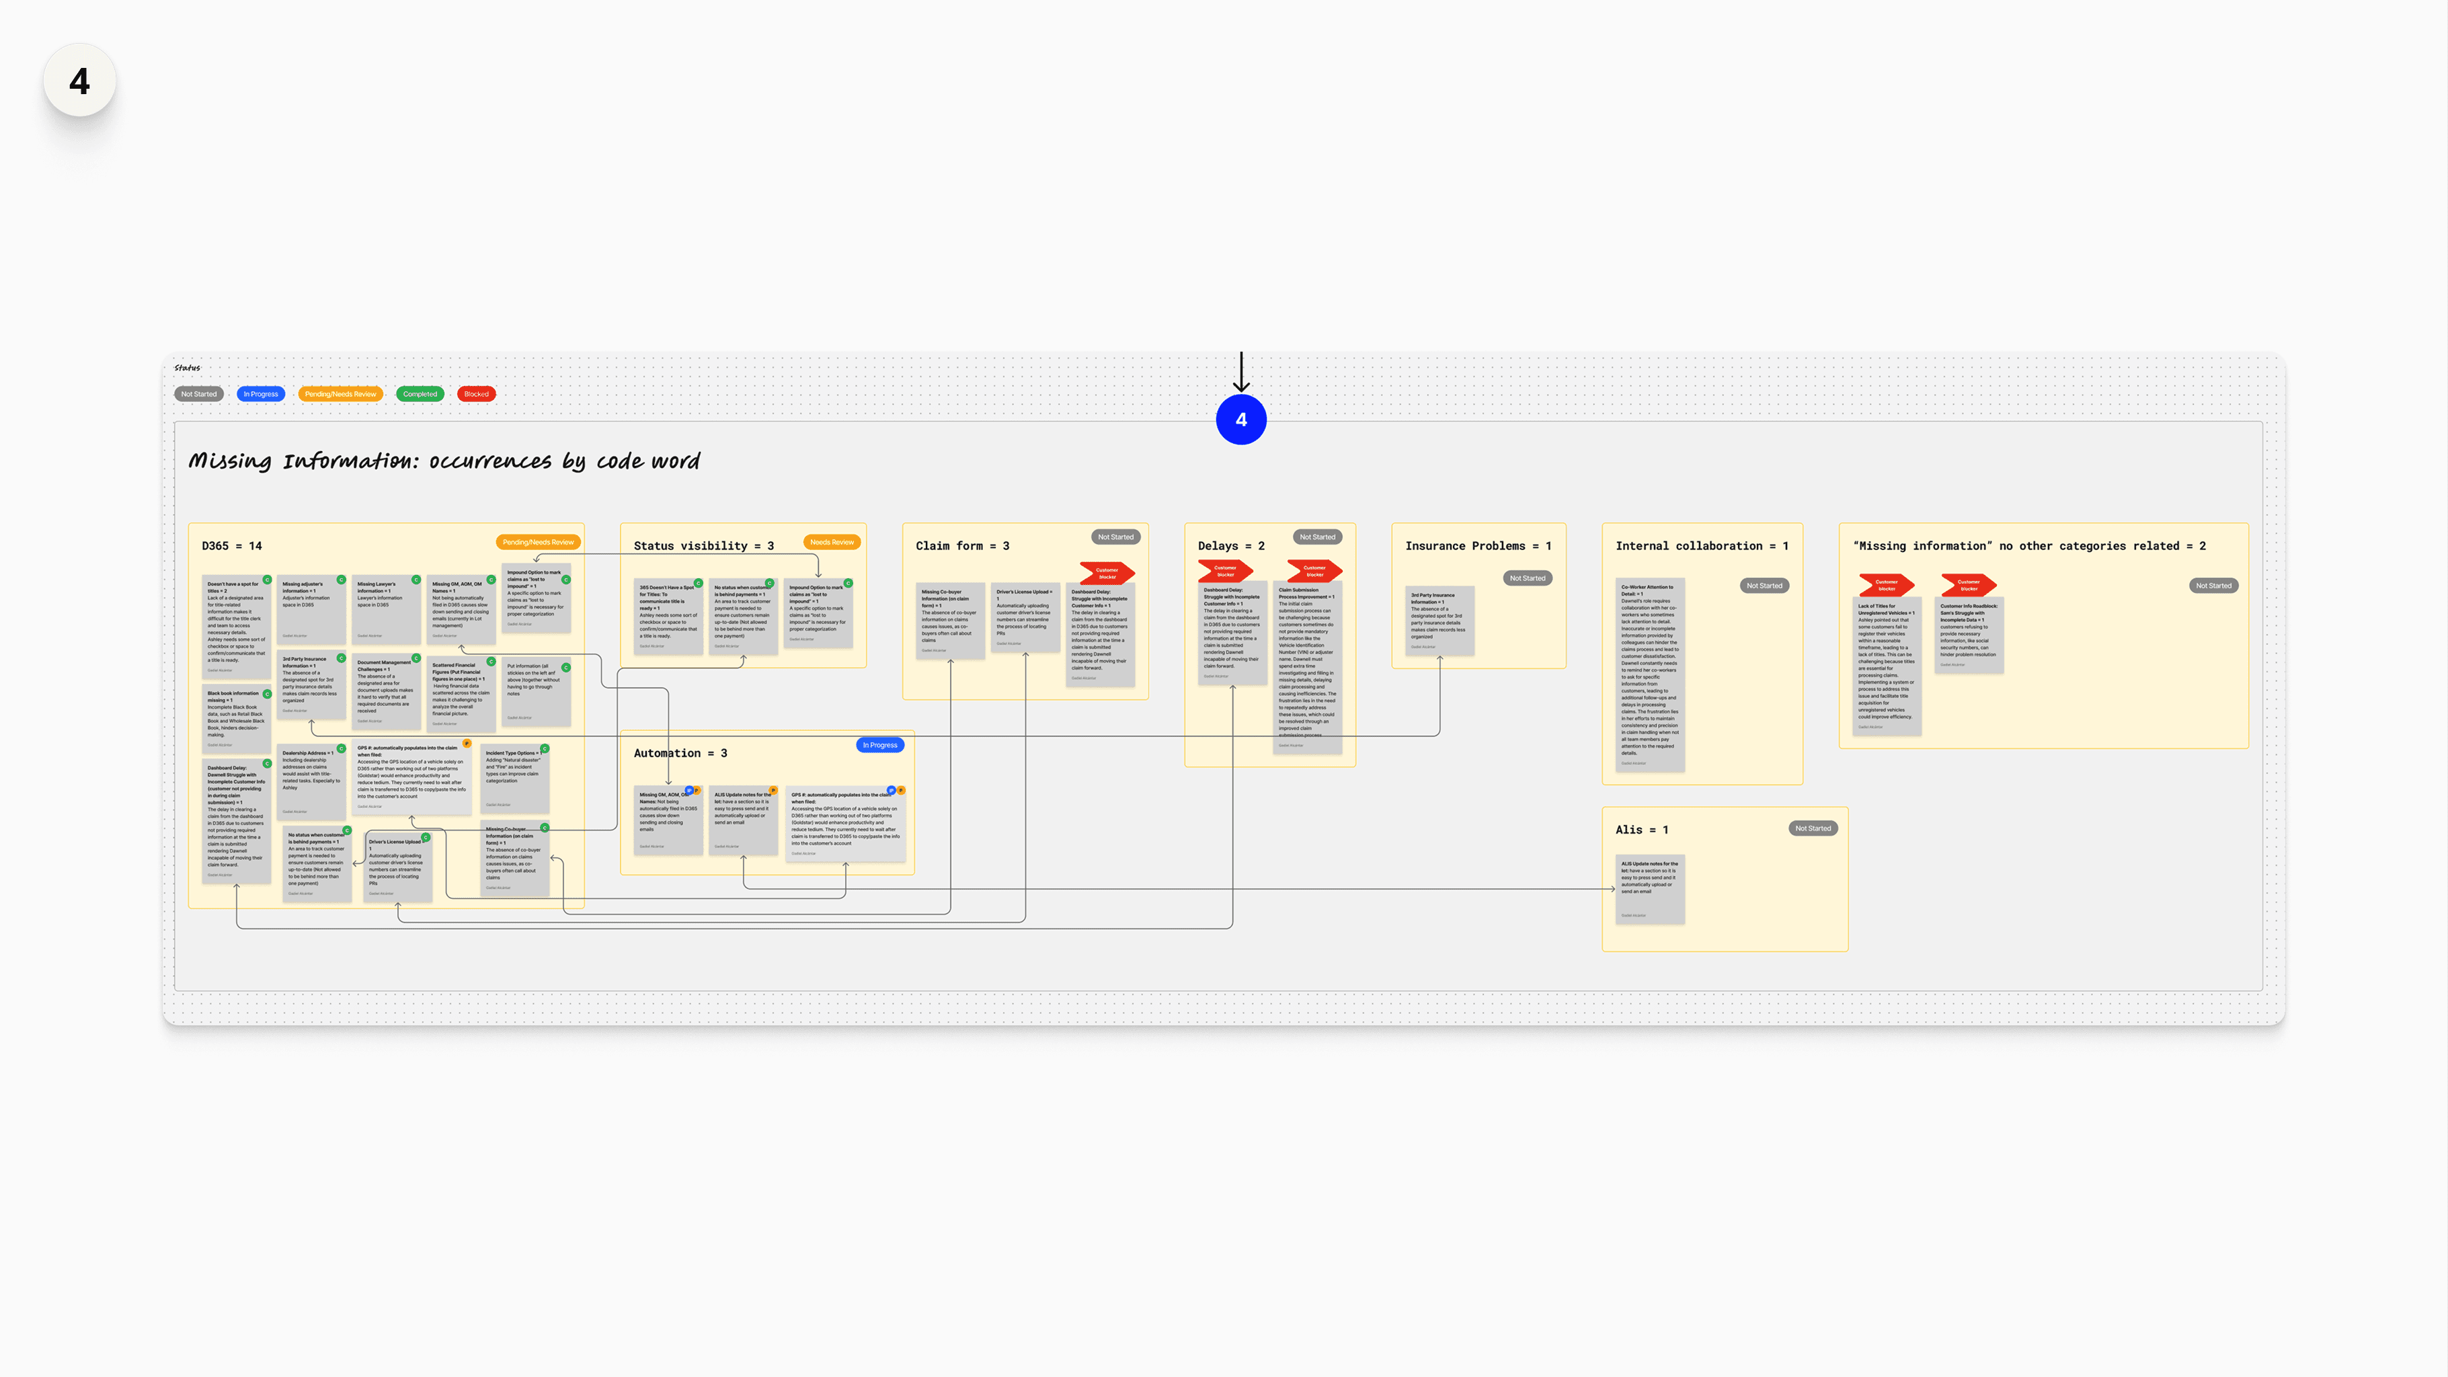Click the Pending/Needs Review tag in D365 section
The image size is (2448, 1377).
click(538, 543)
